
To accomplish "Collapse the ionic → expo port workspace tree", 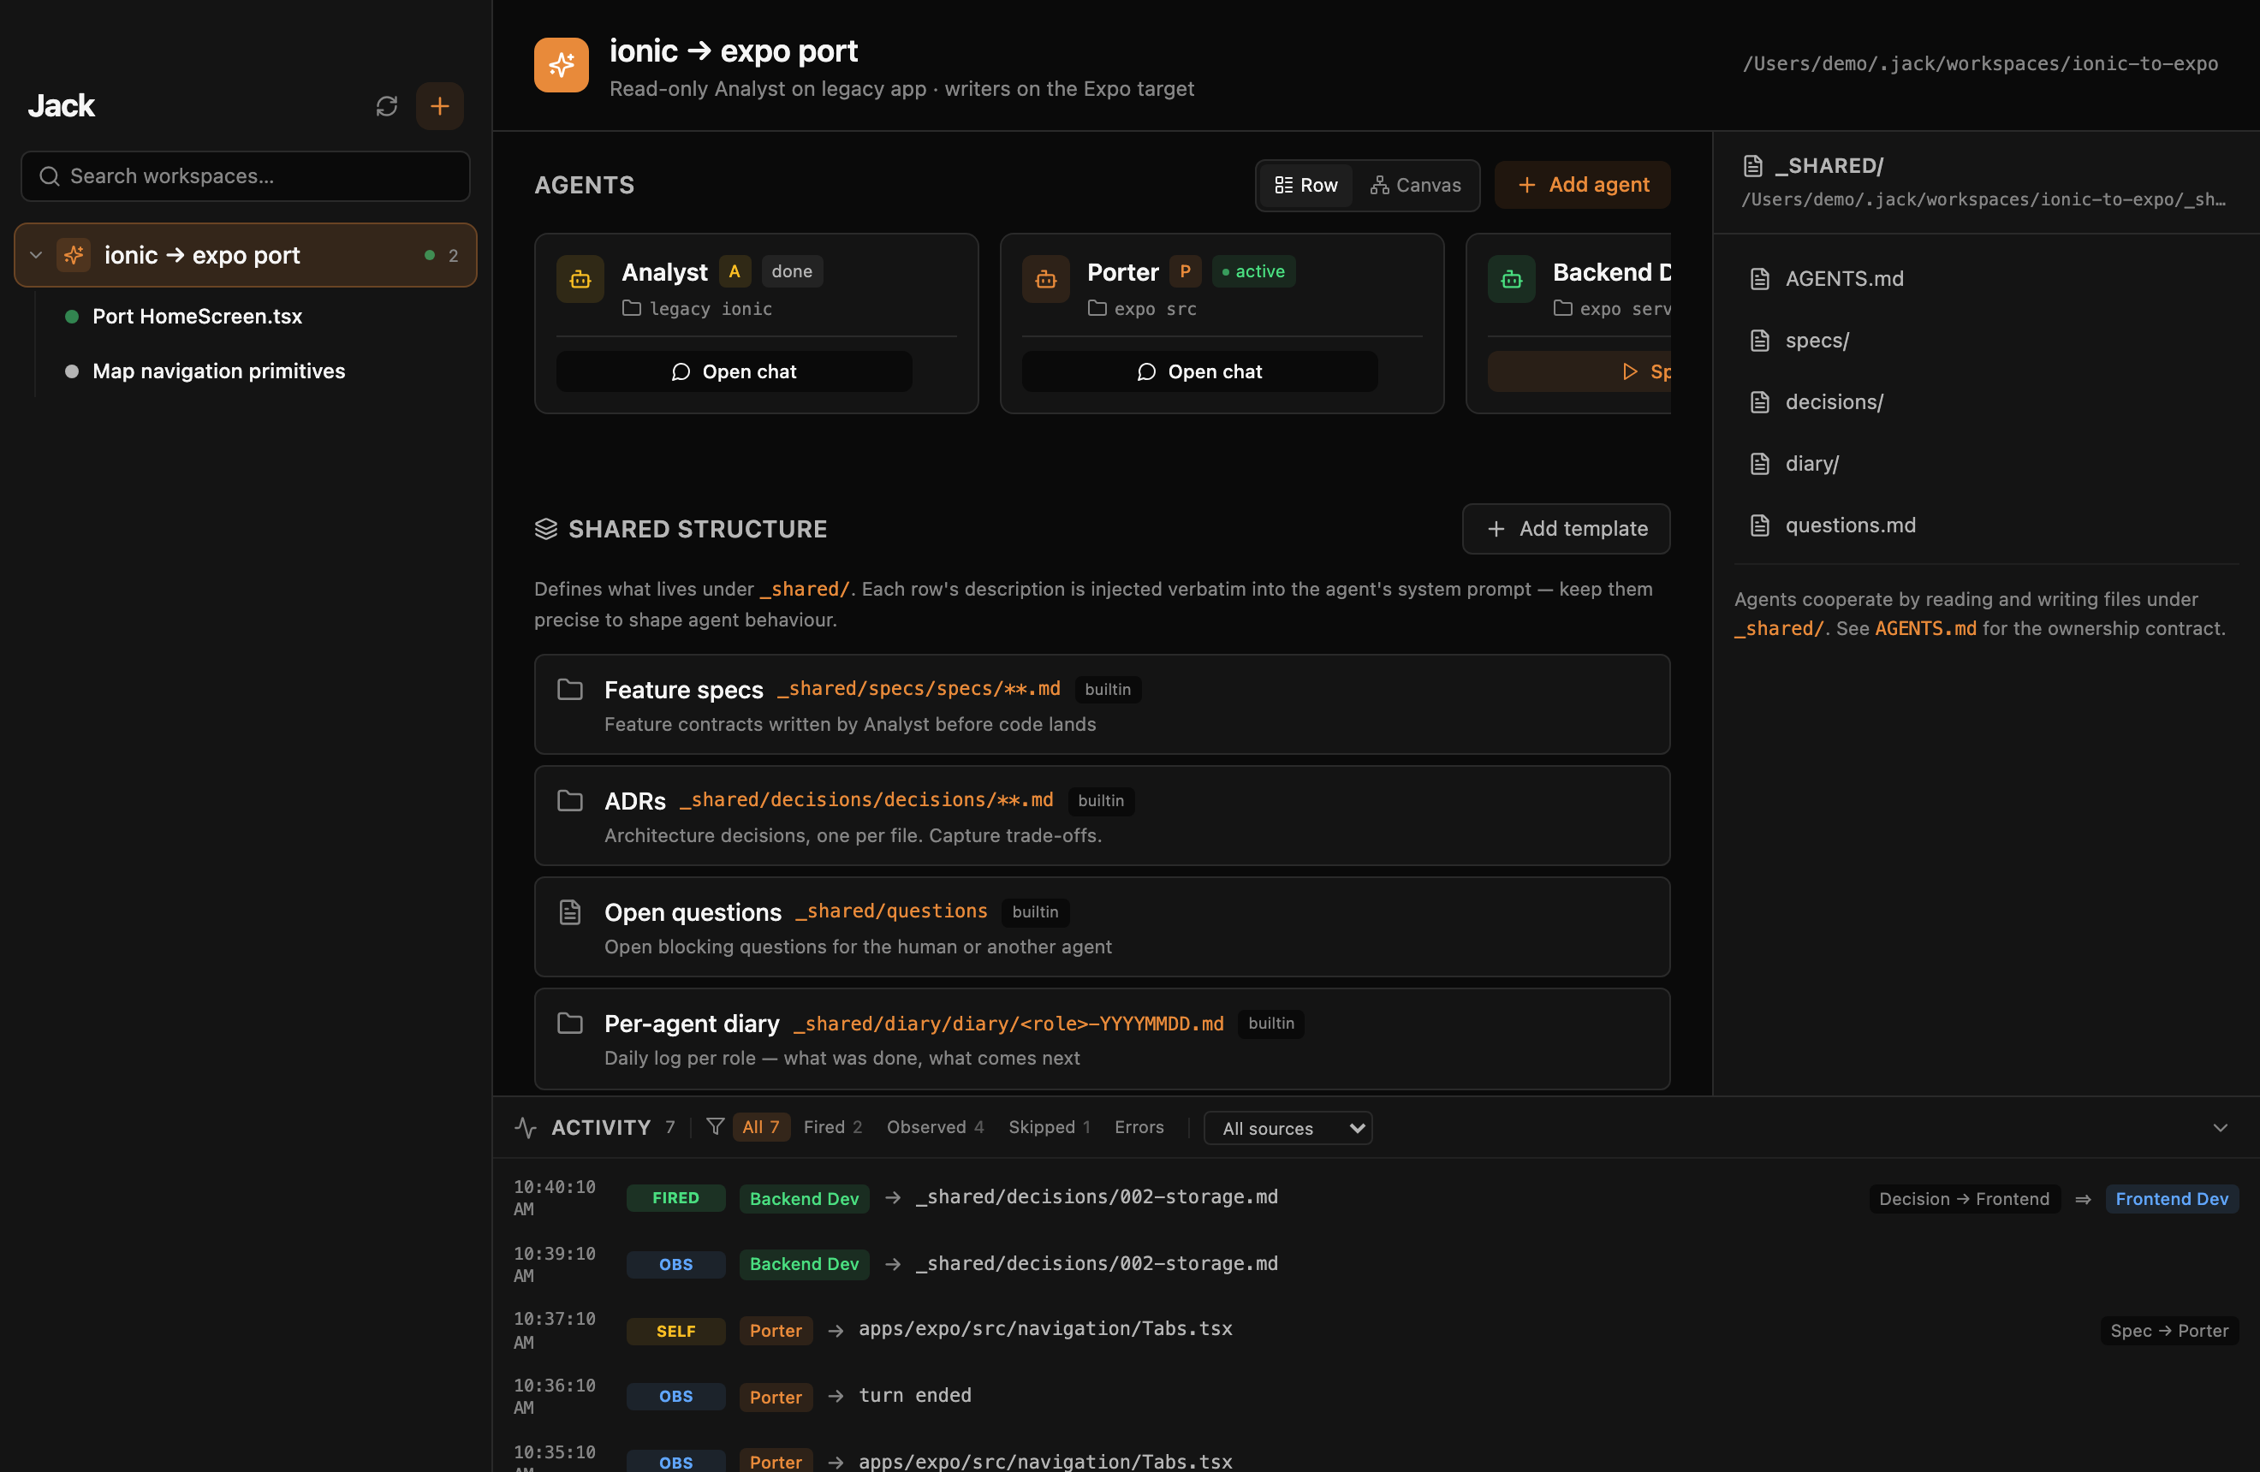I will [35, 254].
